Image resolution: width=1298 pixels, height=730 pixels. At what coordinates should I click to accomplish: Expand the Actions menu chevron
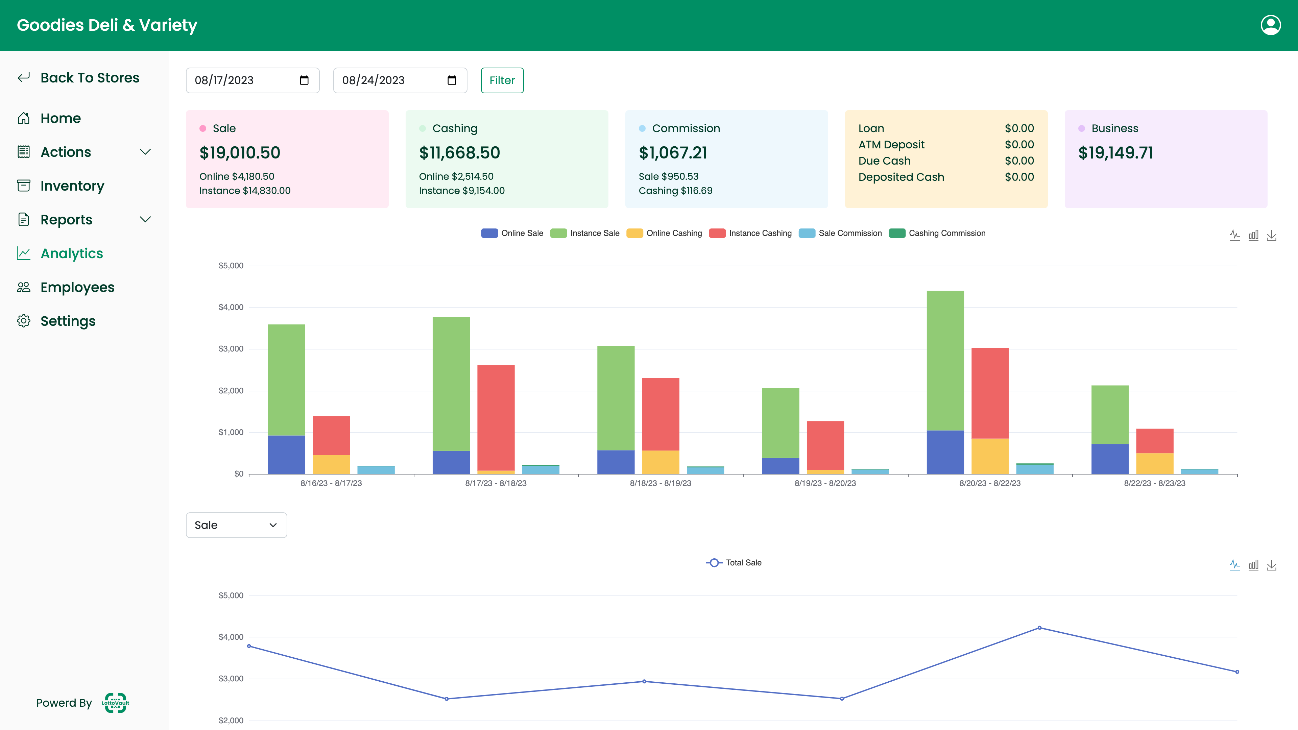[145, 152]
